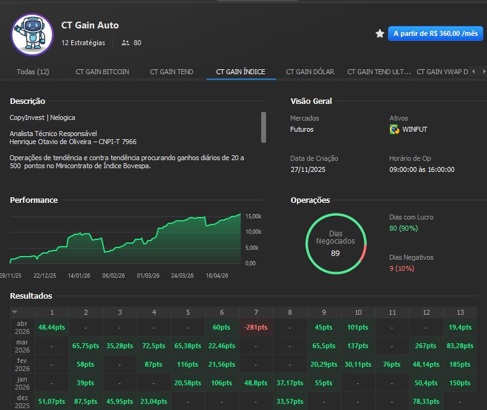
Task: Open the CT GAIN BITCOIN tab
Action: click(102, 72)
